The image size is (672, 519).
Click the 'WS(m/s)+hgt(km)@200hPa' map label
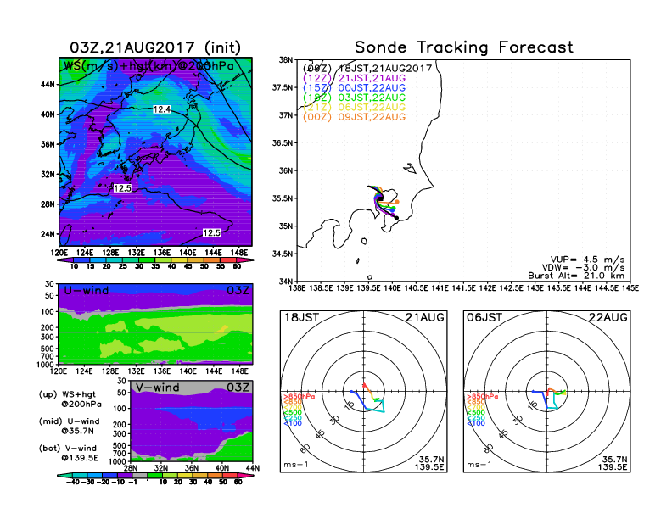point(148,66)
